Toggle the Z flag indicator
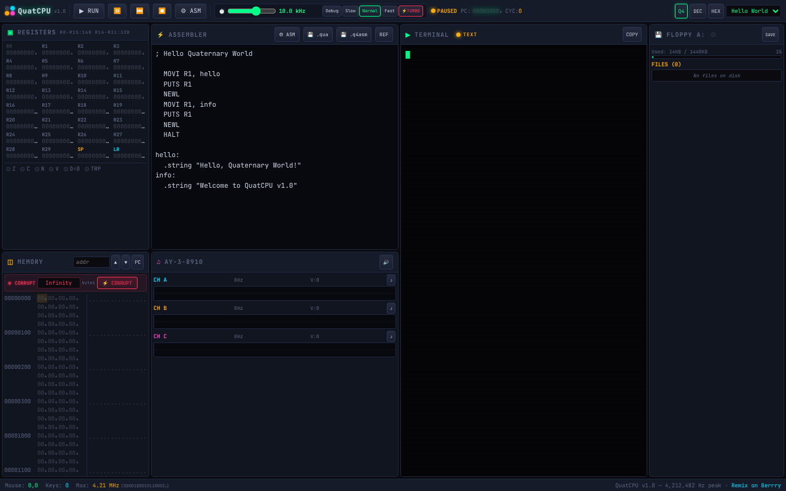This screenshot has width=786, height=491. (11, 169)
